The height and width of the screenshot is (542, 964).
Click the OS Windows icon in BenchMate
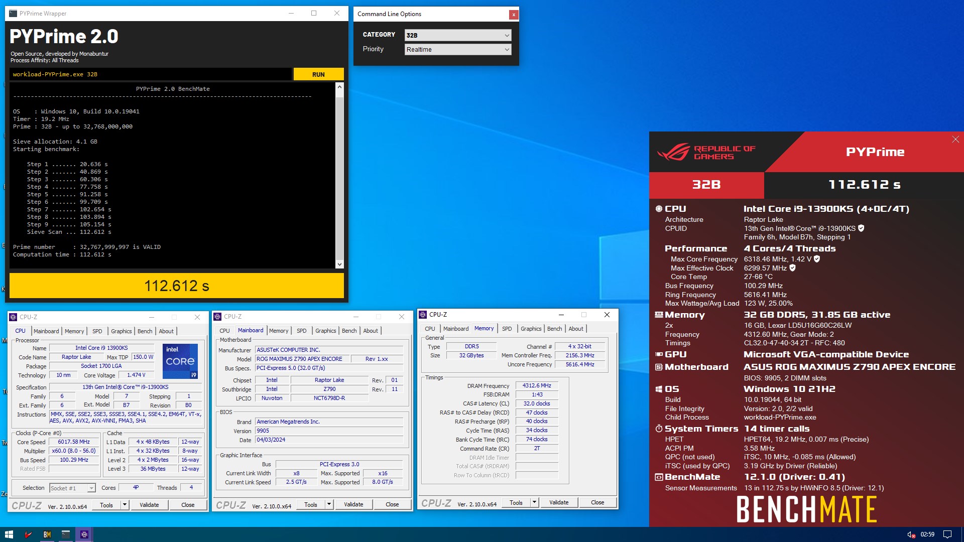(x=659, y=389)
